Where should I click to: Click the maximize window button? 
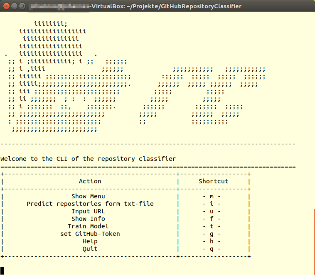(x=22, y=6)
